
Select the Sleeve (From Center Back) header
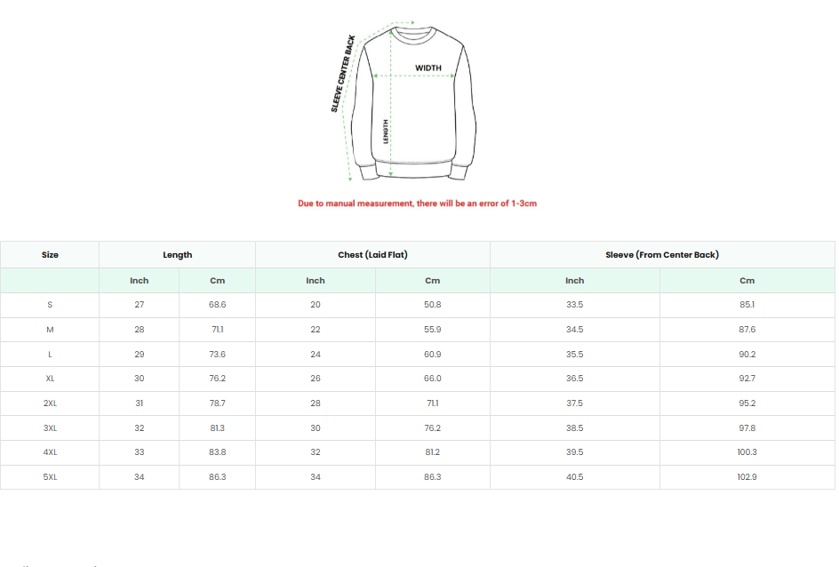point(662,254)
